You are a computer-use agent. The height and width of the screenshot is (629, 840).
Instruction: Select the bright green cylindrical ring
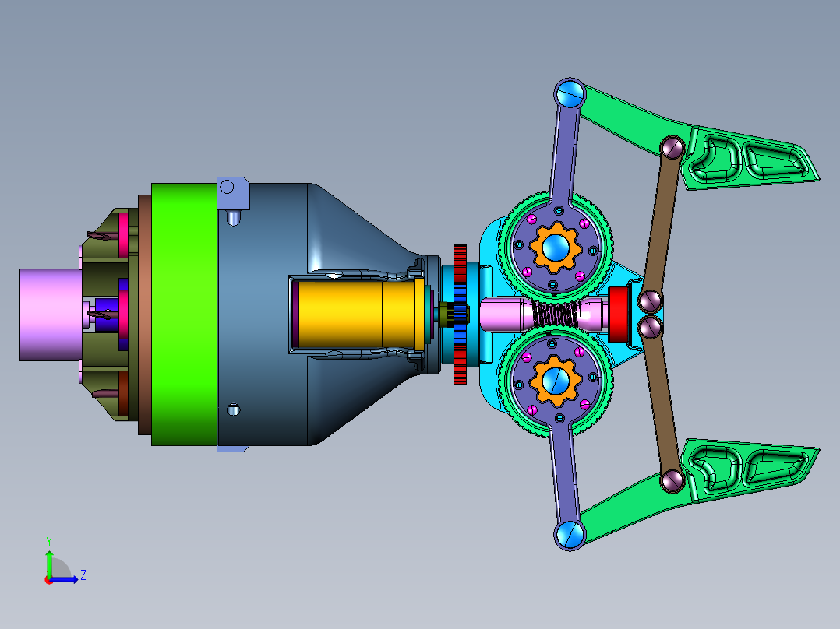[184, 314]
